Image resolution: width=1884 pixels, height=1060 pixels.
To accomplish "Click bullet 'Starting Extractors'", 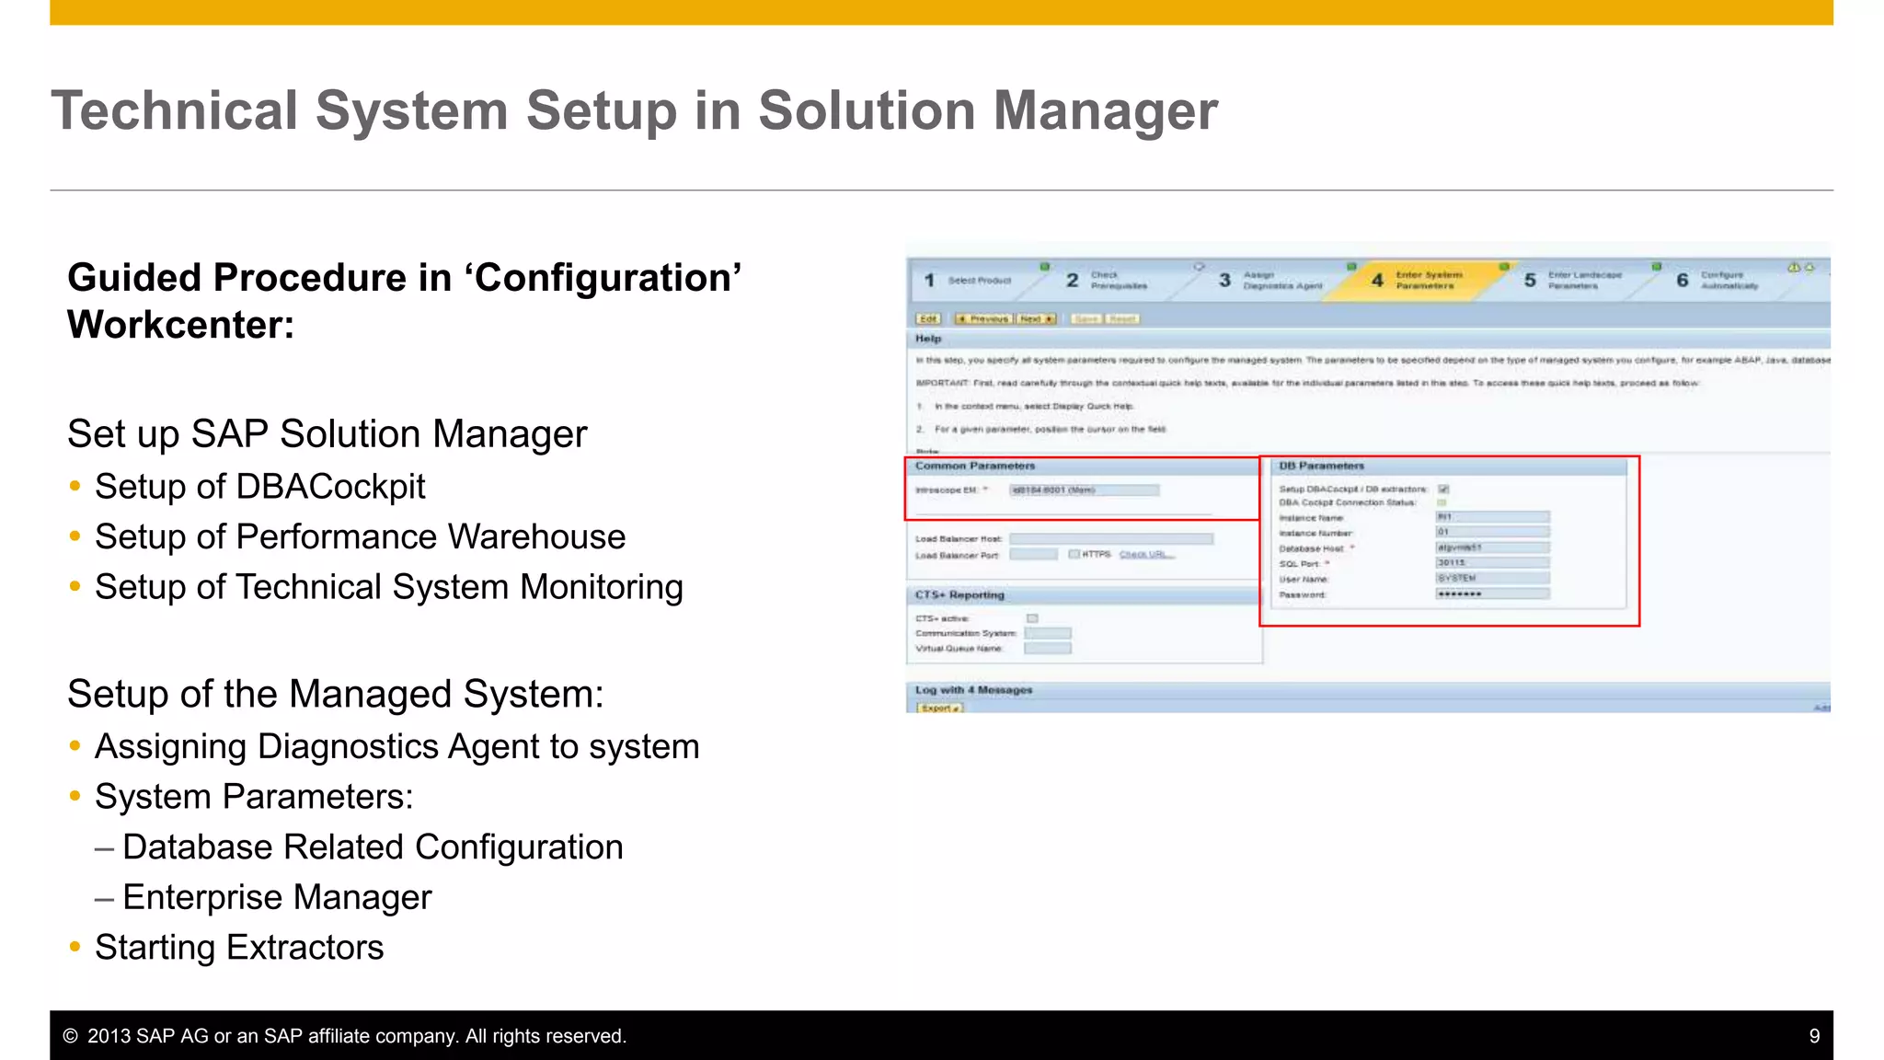I will point(239,947).
